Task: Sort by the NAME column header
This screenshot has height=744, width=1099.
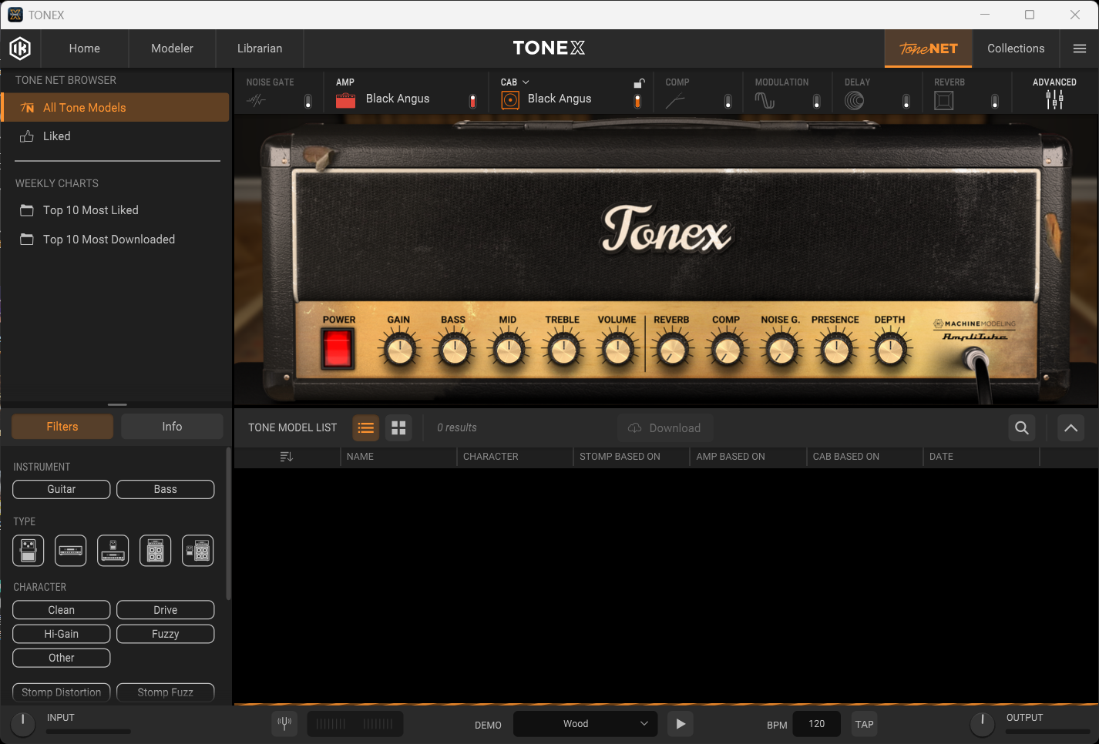Action: tap(360, 457)
